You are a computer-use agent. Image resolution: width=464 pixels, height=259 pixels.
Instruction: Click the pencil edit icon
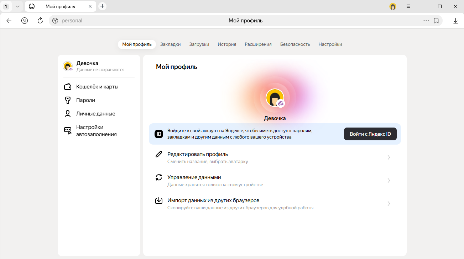[x=159, y=154]
